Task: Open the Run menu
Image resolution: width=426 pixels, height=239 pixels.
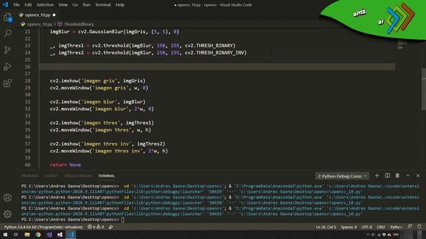Action: 87,5
